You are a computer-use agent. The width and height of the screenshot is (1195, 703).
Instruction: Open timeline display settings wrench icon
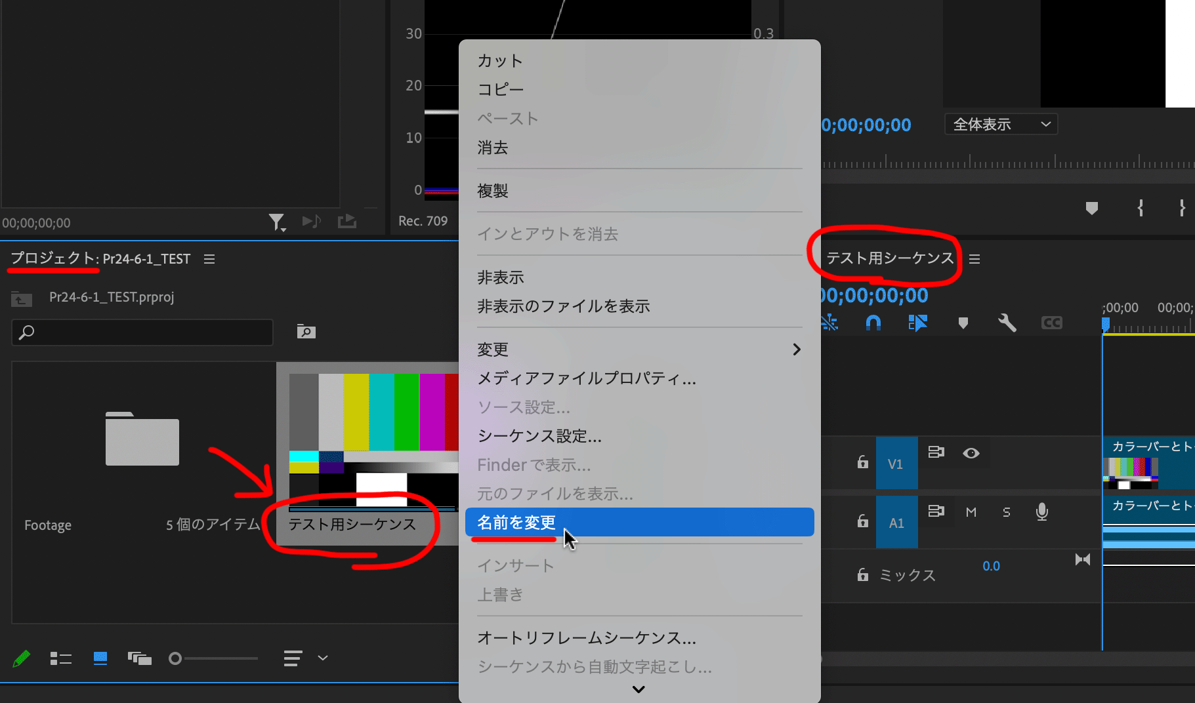pyautogui.click(x=1007, y=322)
